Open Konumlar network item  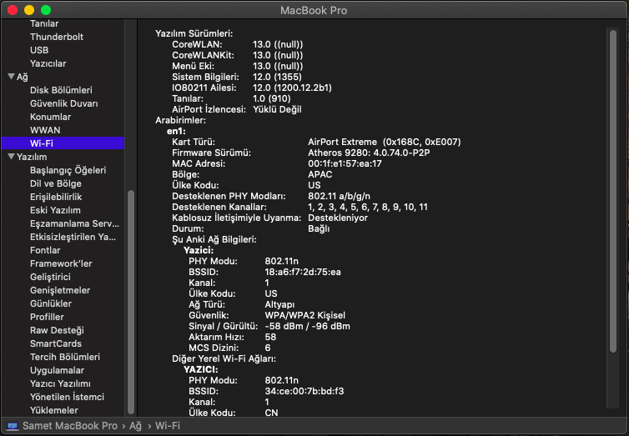[50, 117]
